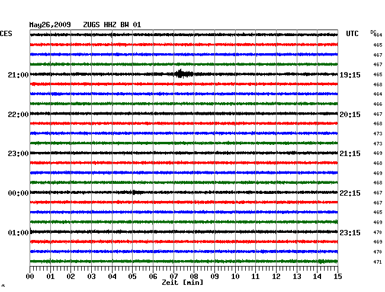Select the 21:00 local time label

[x=18, y=74]
